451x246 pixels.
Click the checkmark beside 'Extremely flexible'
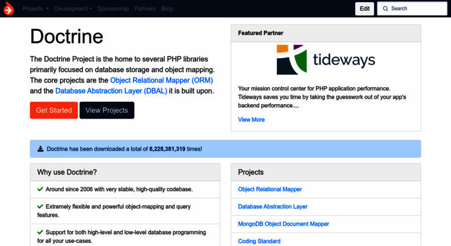point(40,206)
